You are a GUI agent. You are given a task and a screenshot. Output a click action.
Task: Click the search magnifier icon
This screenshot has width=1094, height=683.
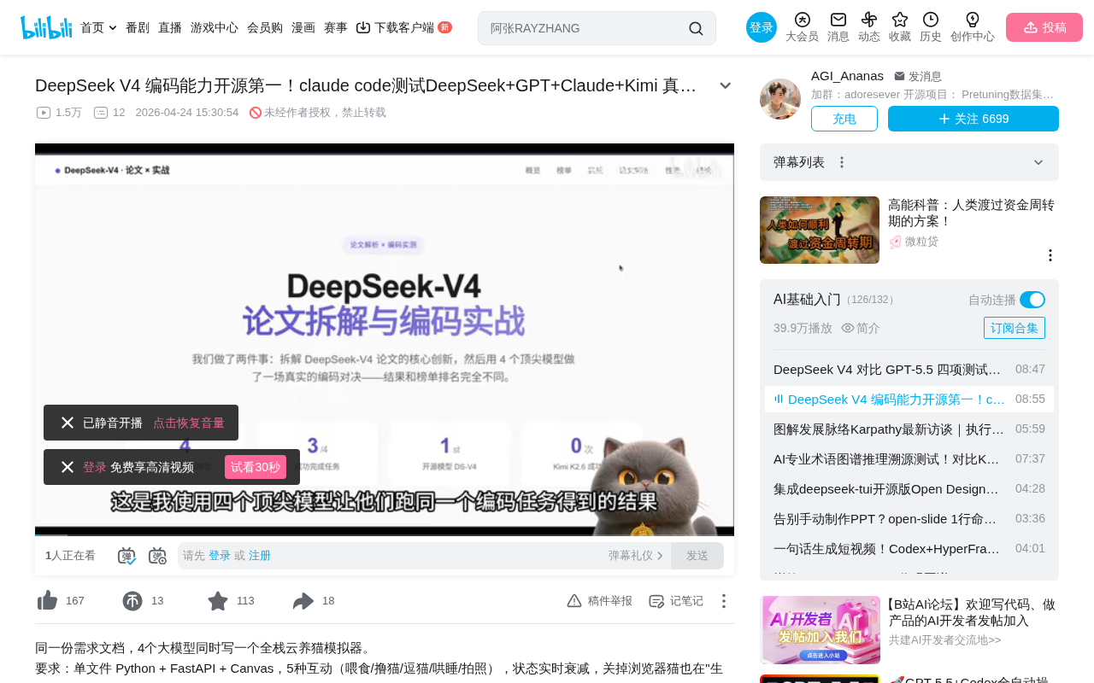(696, 28)
